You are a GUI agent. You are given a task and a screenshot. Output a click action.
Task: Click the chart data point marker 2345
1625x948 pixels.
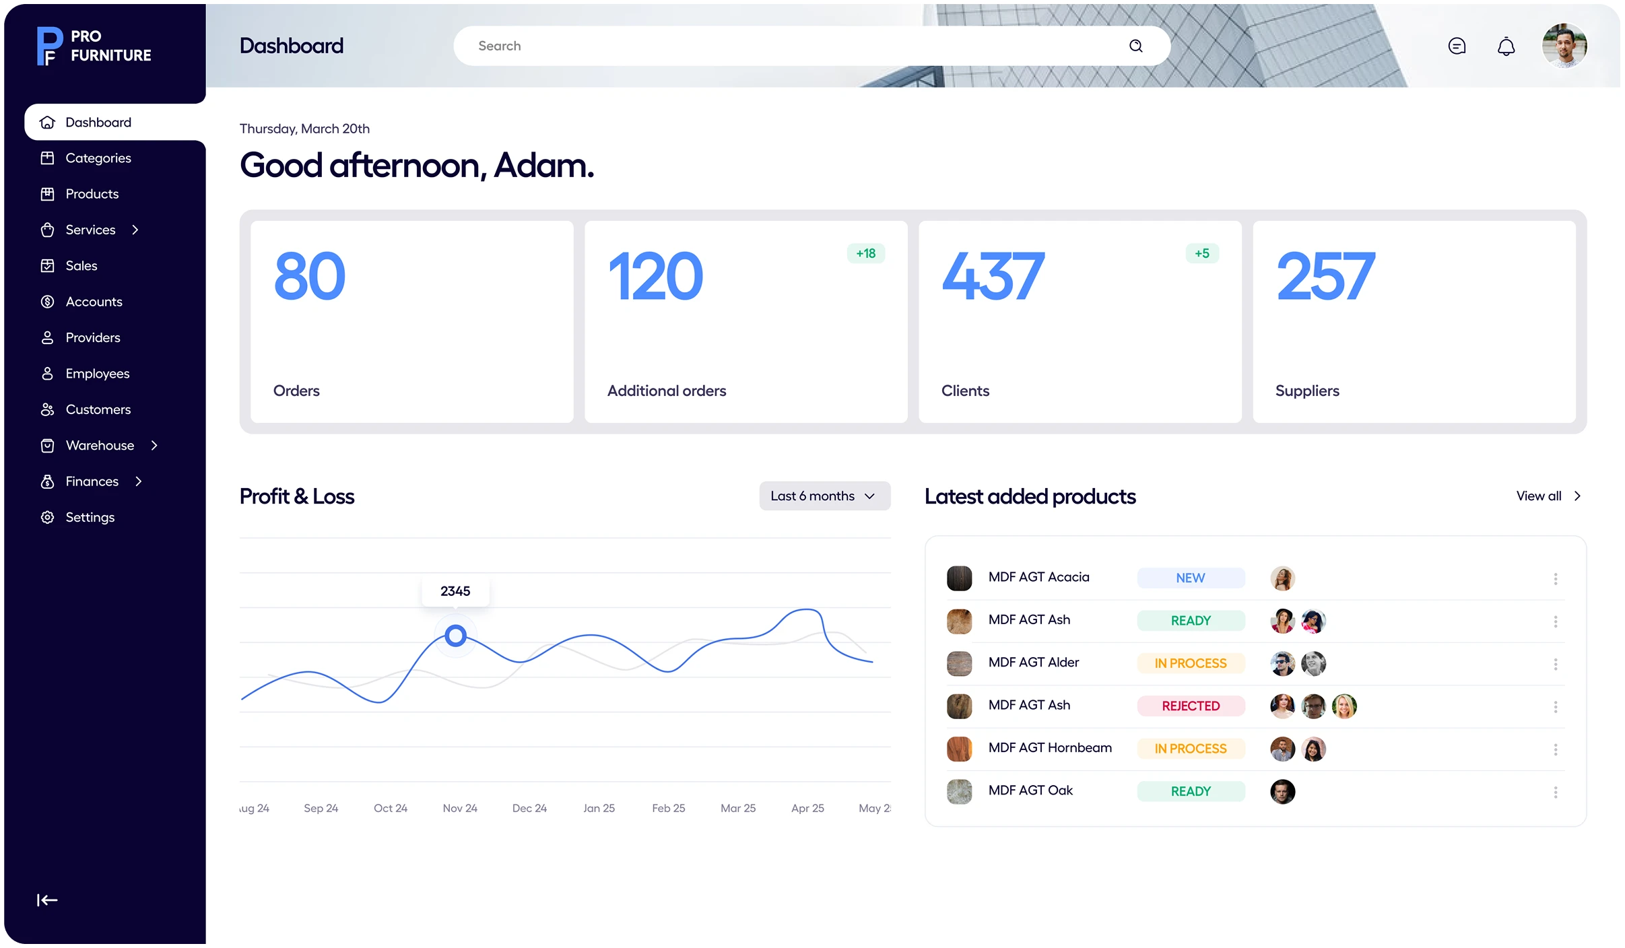[x=456, y=636]
